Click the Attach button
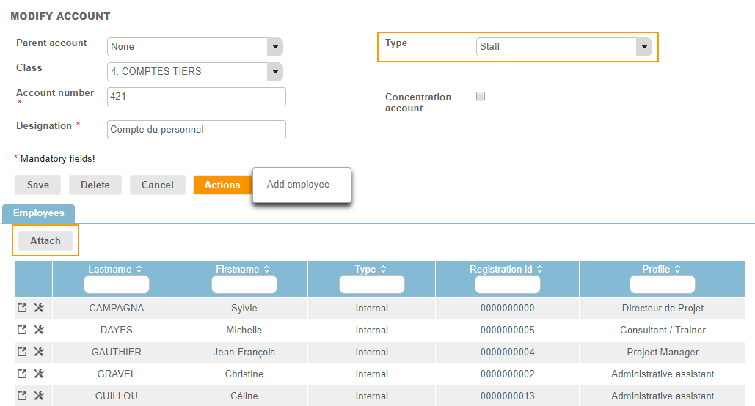755x406 pixels. [45, 241]
